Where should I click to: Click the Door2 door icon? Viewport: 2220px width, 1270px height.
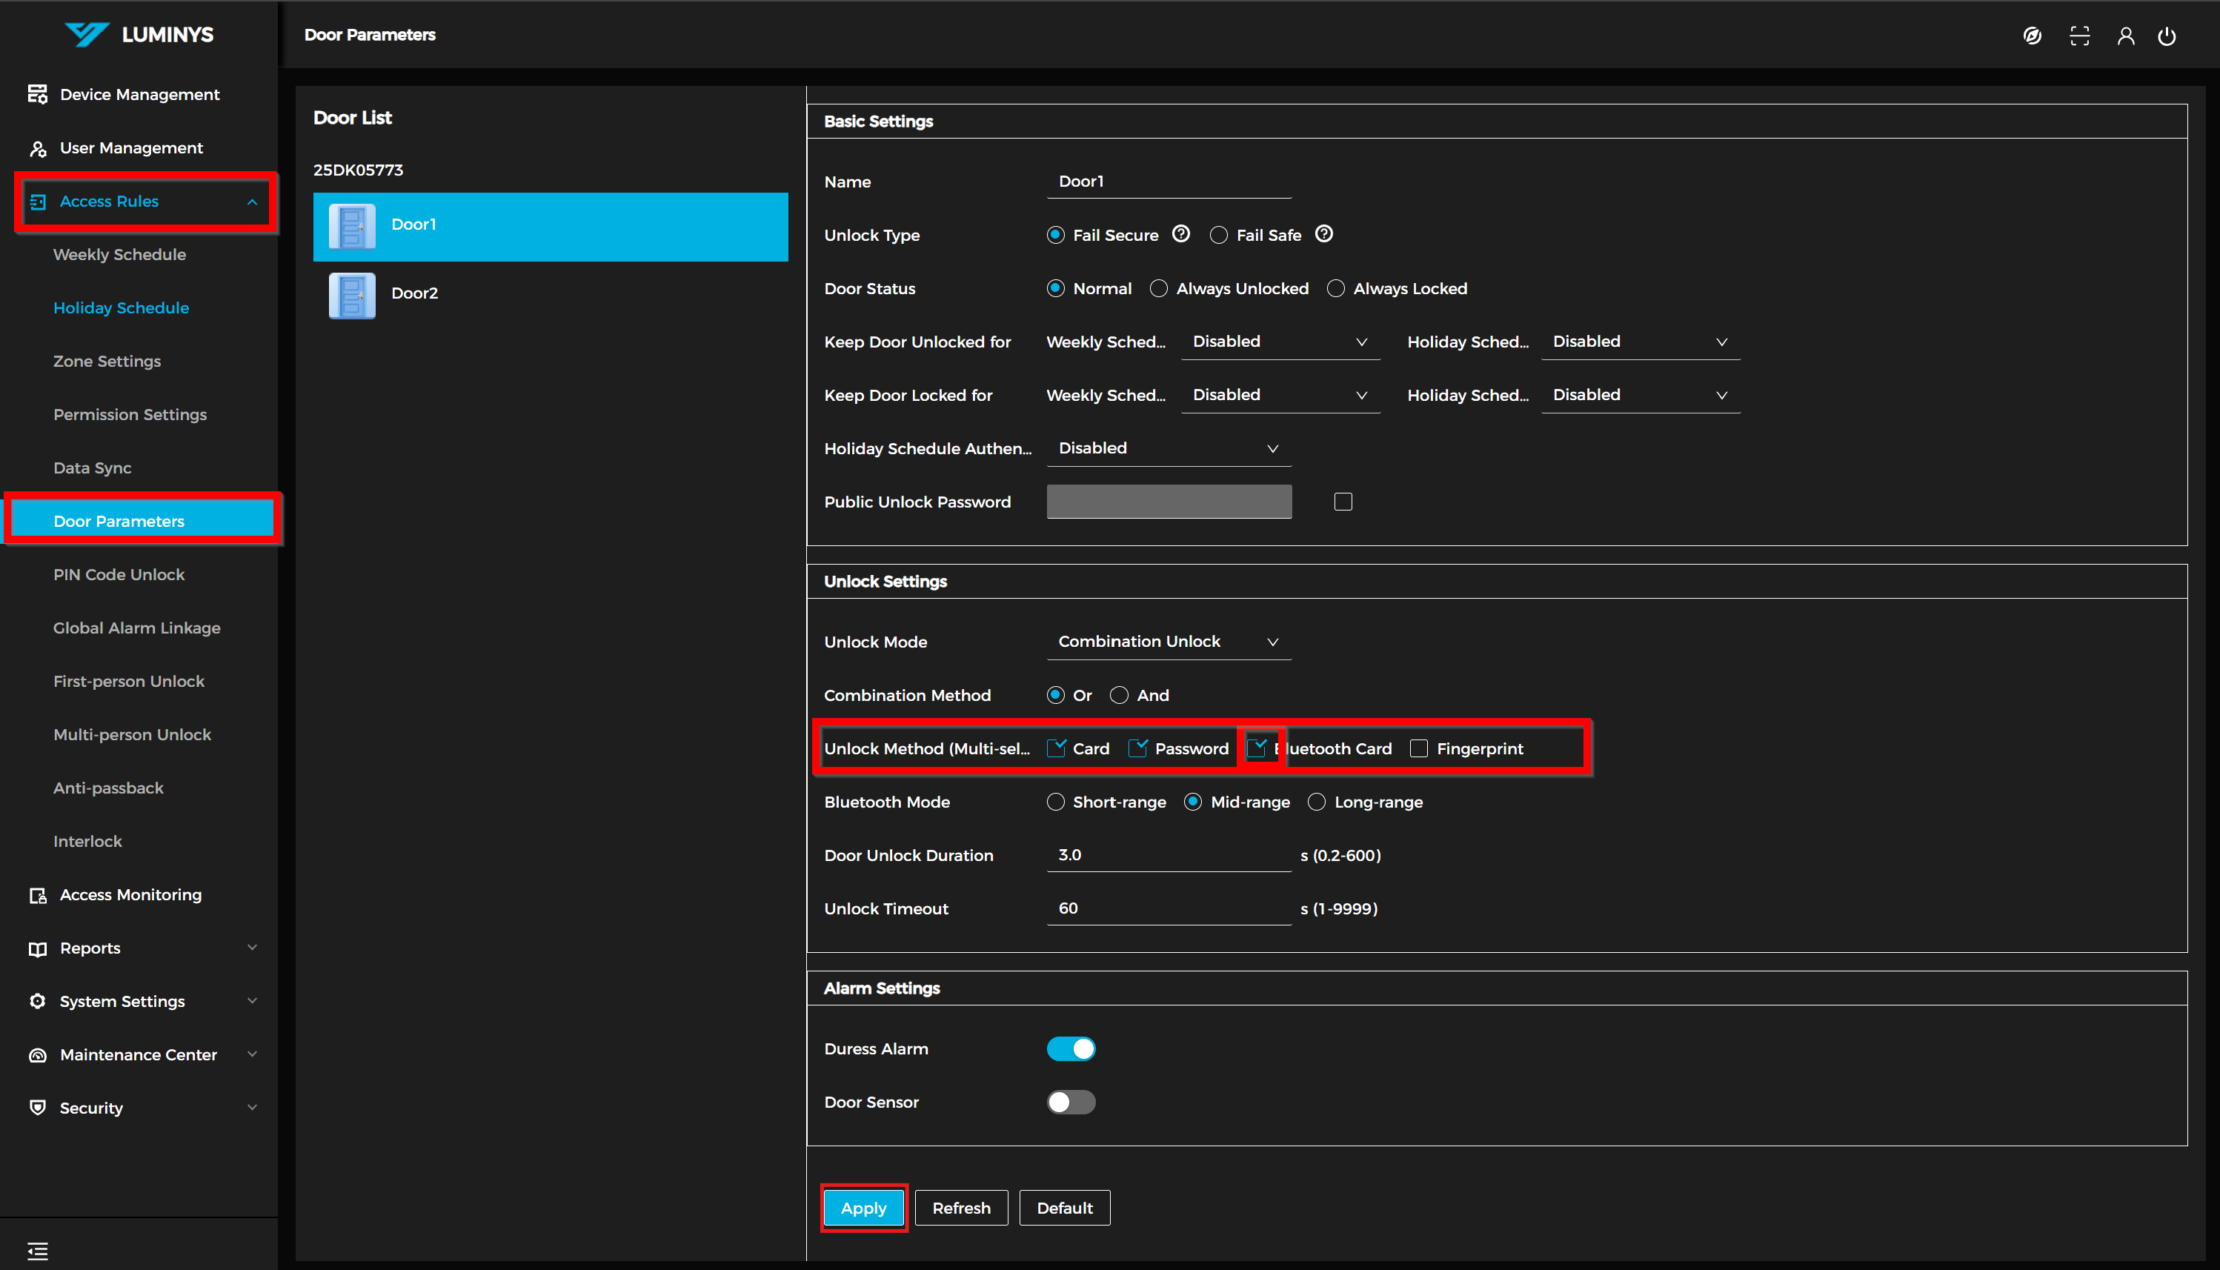point(351,295)
